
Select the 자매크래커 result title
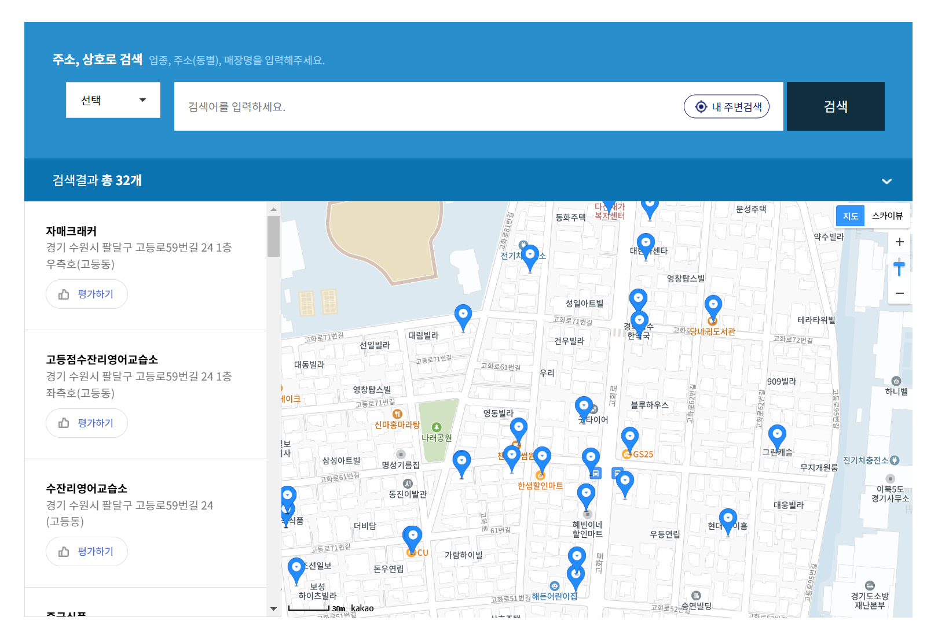click(x=71, y=231)
